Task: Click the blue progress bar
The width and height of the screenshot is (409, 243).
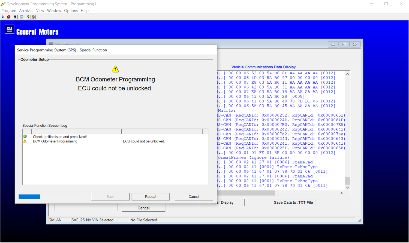Action: [29, 197]
